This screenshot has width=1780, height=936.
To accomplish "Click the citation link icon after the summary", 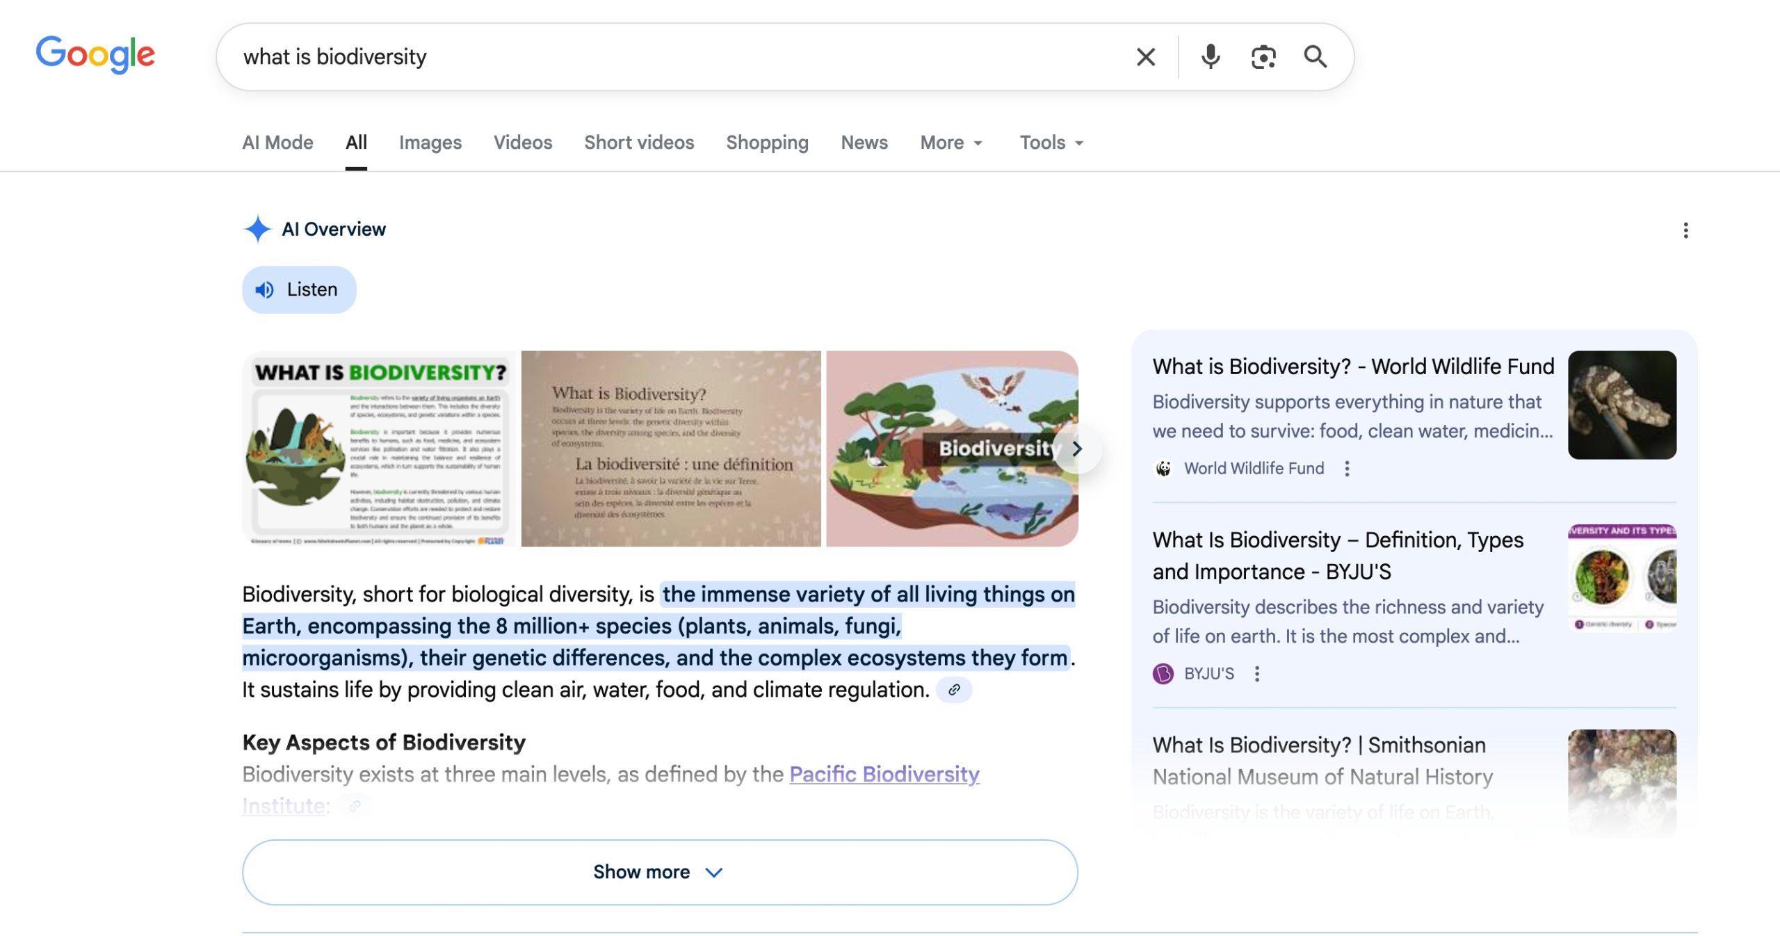I will (x=953, y=690).
